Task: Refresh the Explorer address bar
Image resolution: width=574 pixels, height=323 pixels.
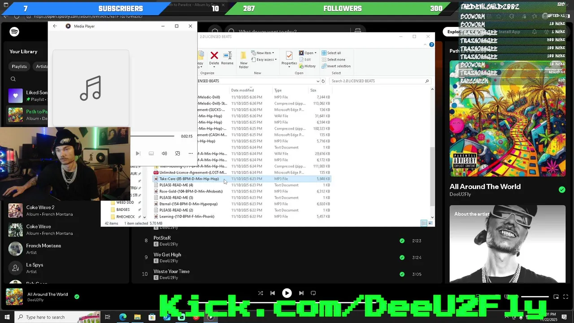Action: coord(323,81)
